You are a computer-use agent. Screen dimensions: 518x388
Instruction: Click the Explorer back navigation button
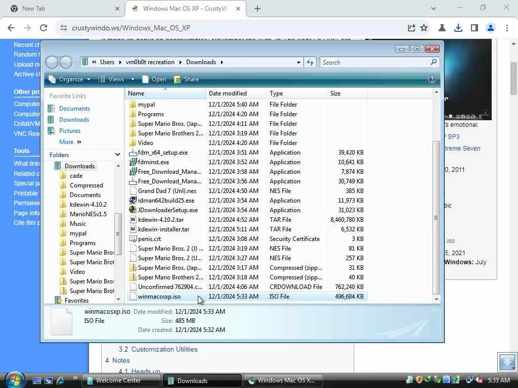point(52,62)
